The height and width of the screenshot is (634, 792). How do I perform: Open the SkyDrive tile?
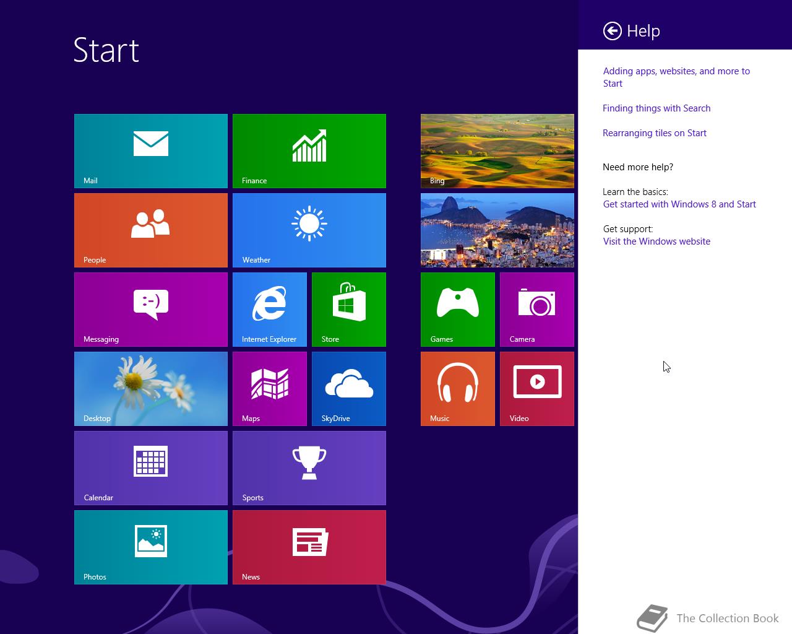(349, 389)
